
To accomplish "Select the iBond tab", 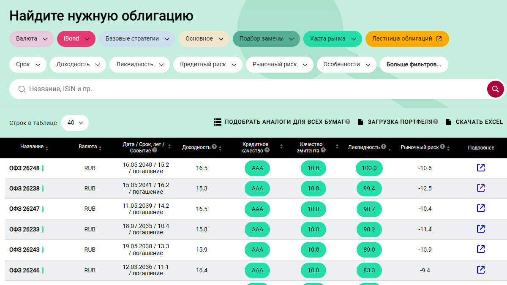I will click(76, 38).
